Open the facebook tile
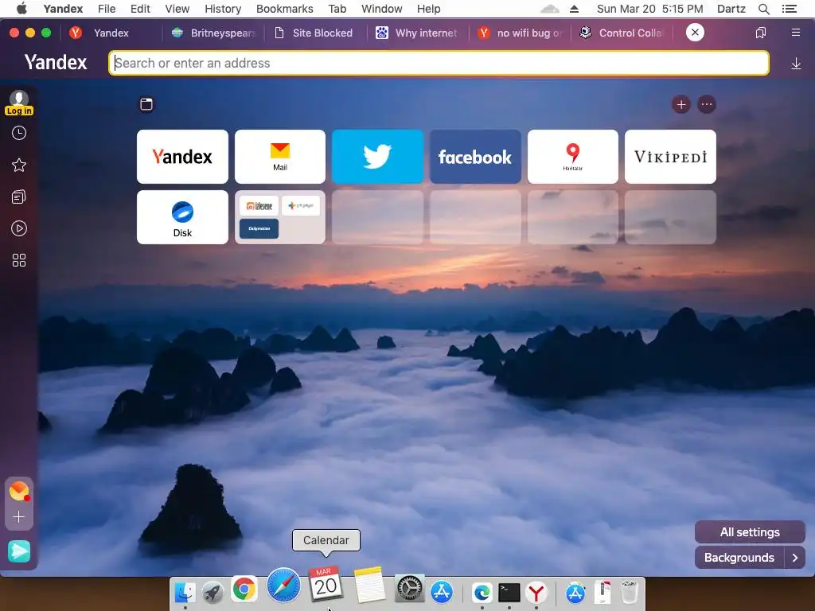This screenshot has height=611, width=815. click(475, 157)
